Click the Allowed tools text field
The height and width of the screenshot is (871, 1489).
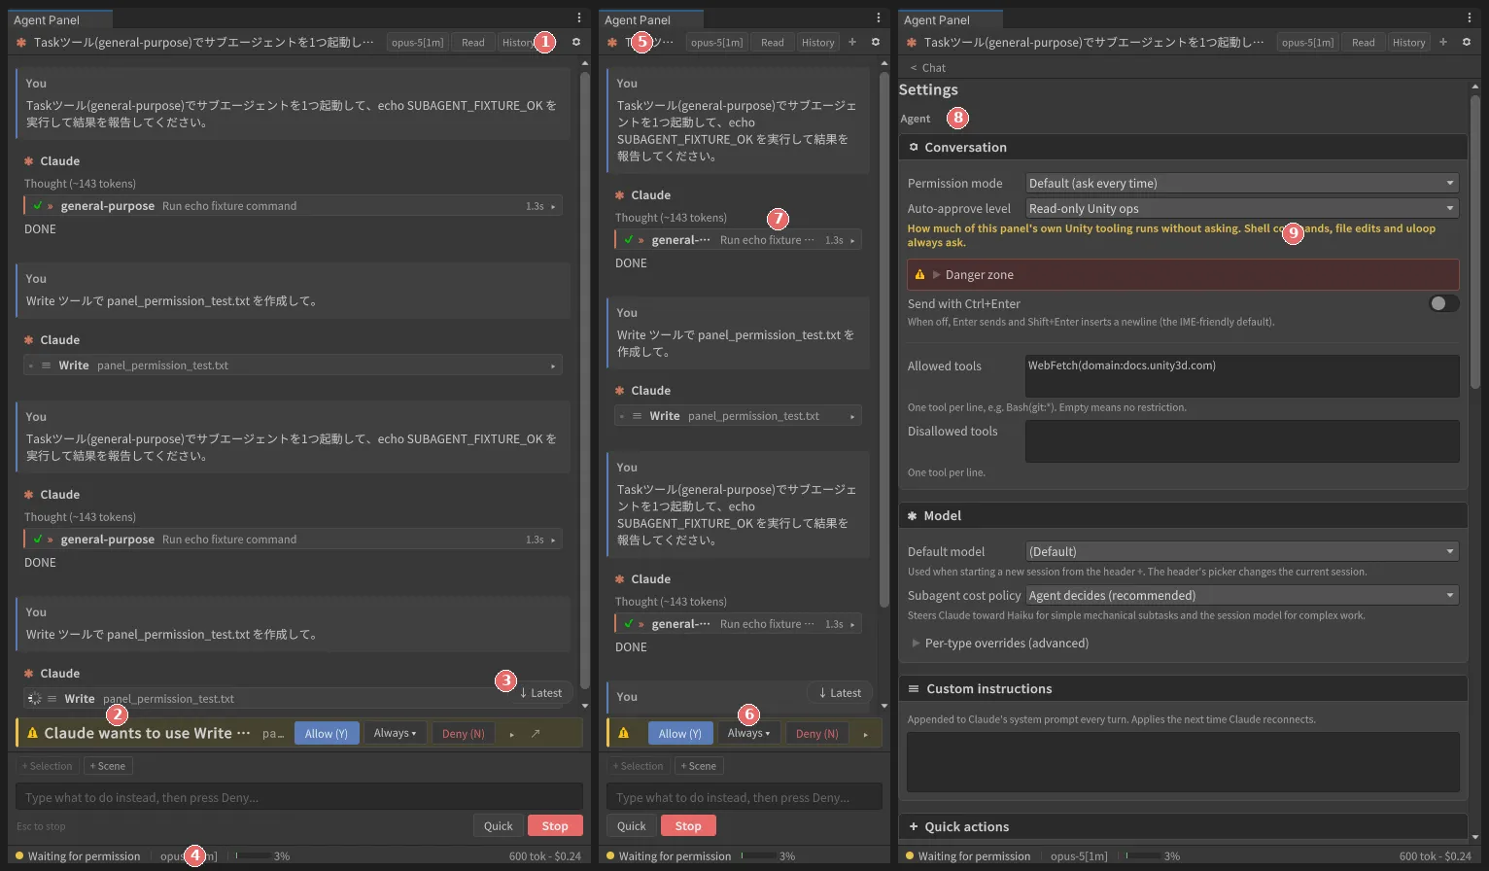tap(1242, 375)
